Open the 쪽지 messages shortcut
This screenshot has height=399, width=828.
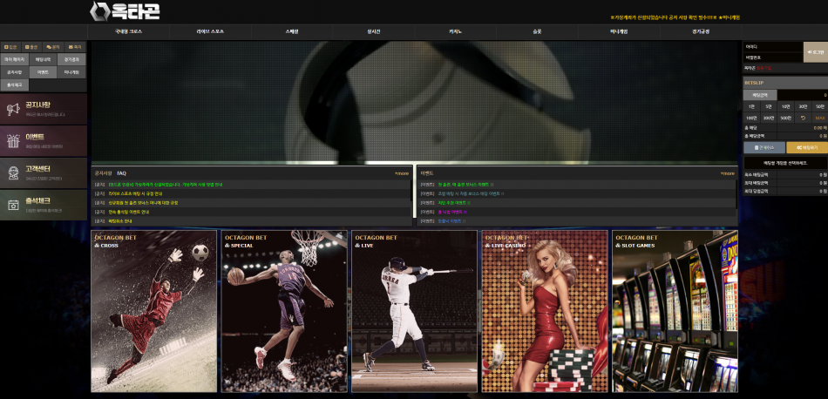pyautogui.click(x=75, y=47)
